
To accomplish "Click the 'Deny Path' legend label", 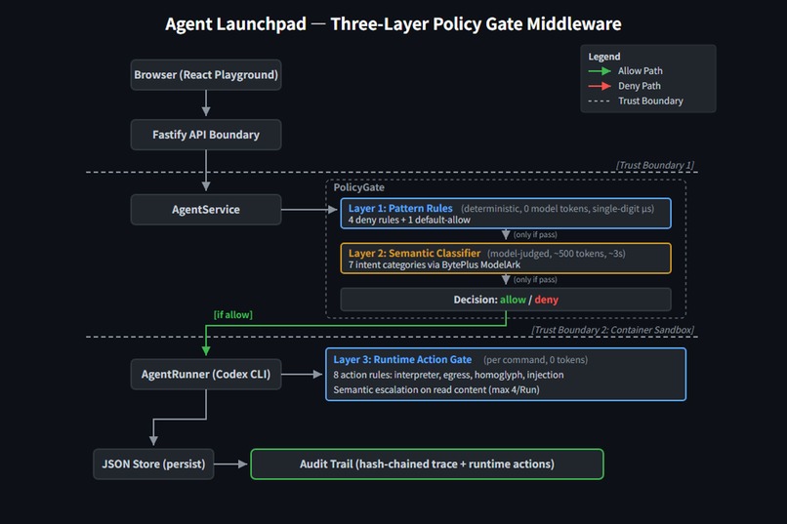I will point(639,86).
